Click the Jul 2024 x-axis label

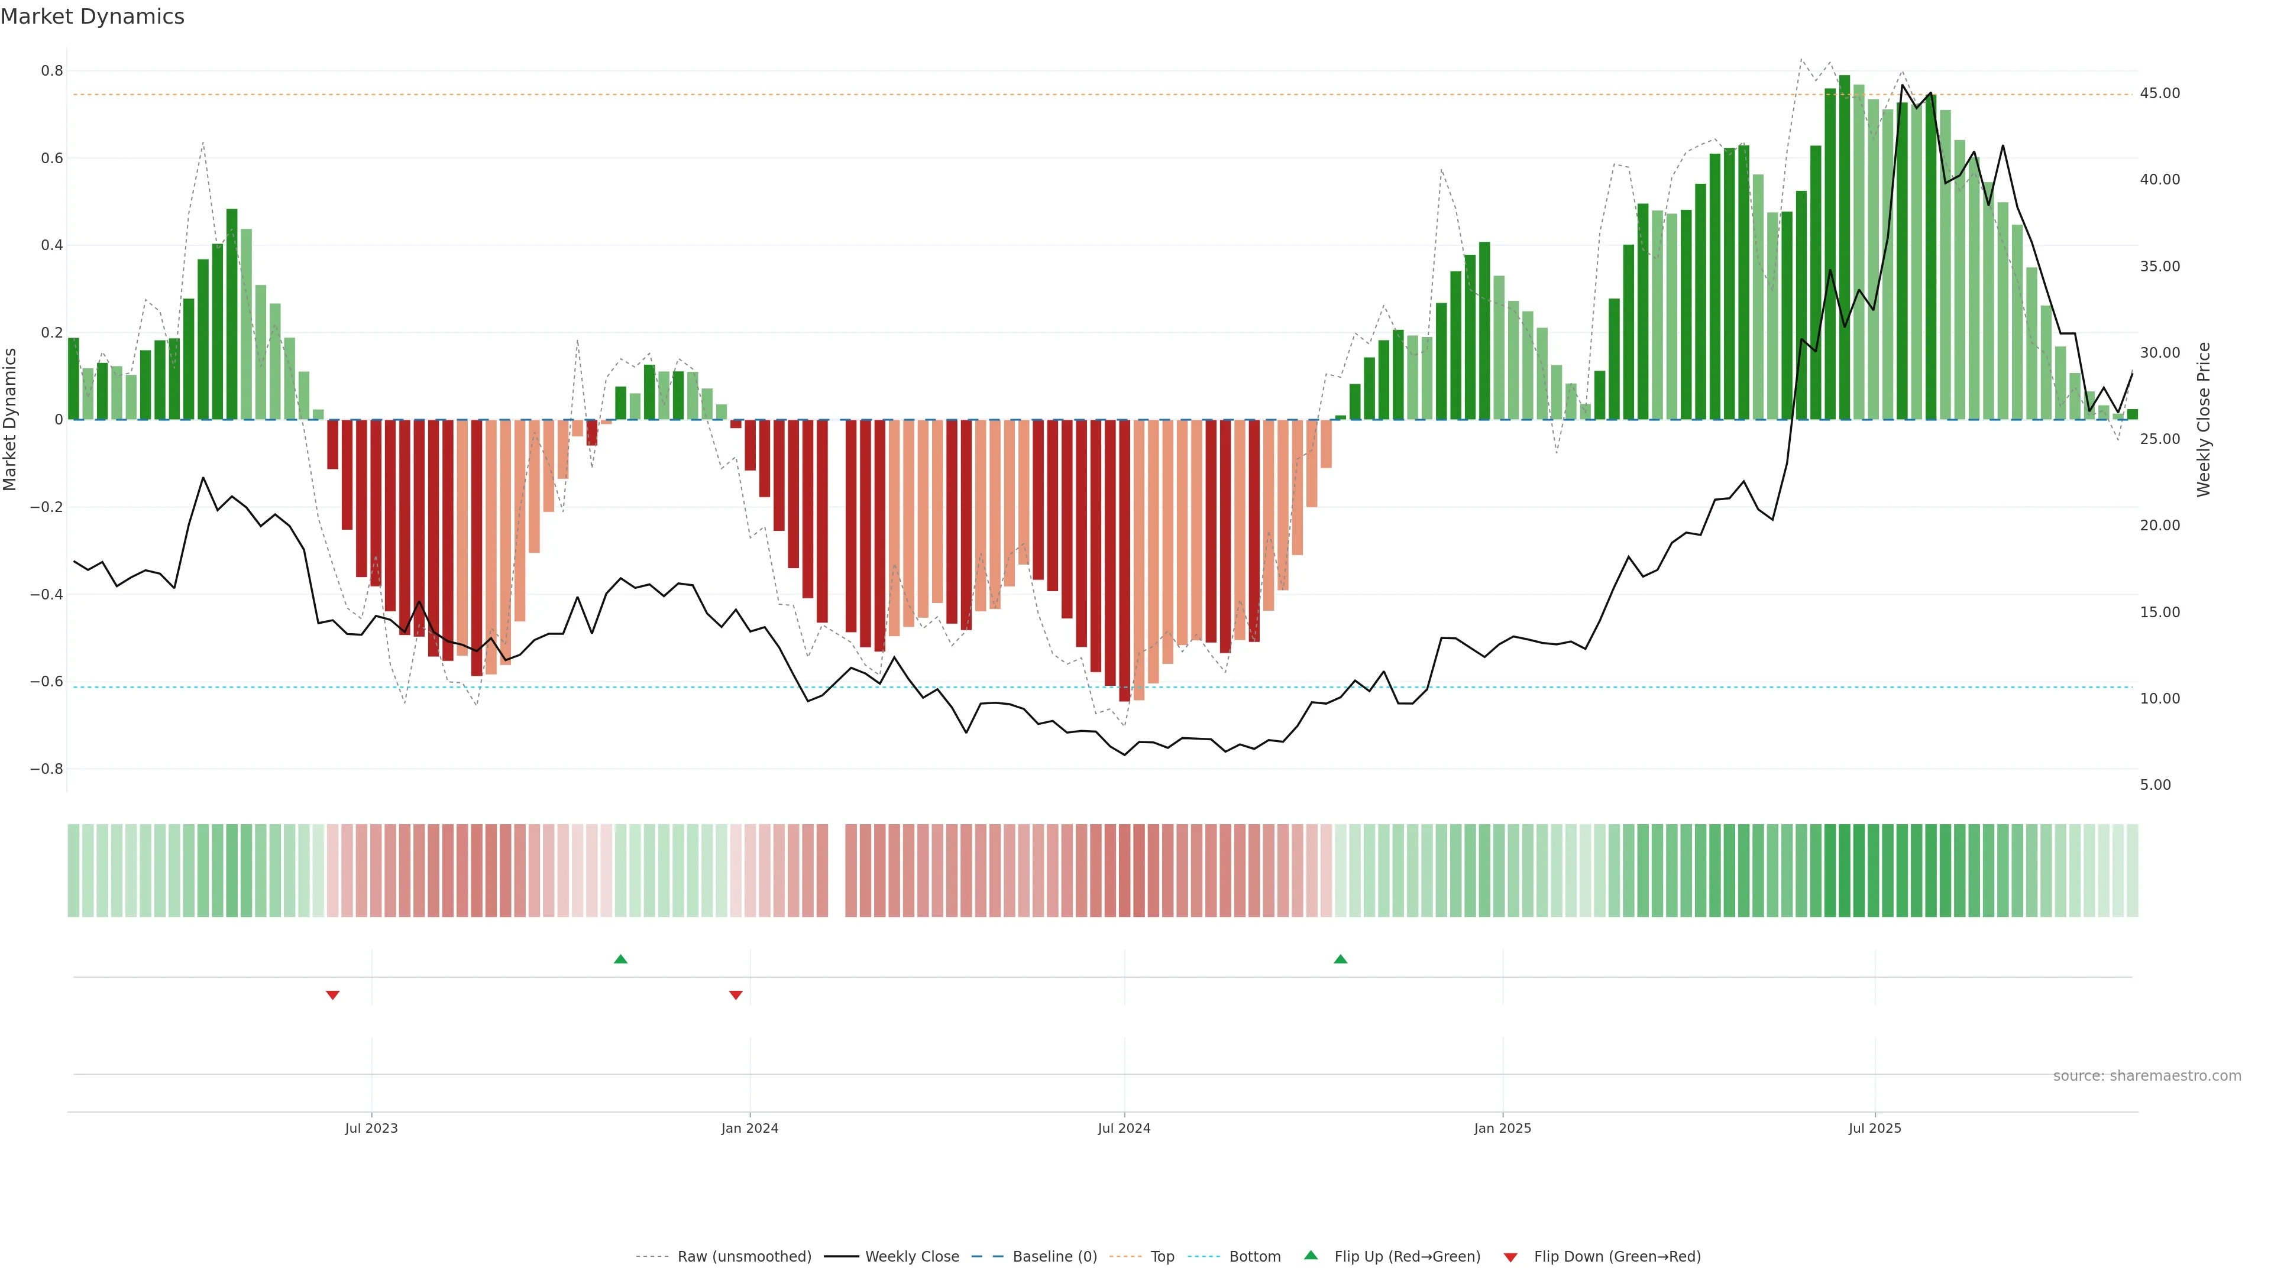pos(1123,1128)
